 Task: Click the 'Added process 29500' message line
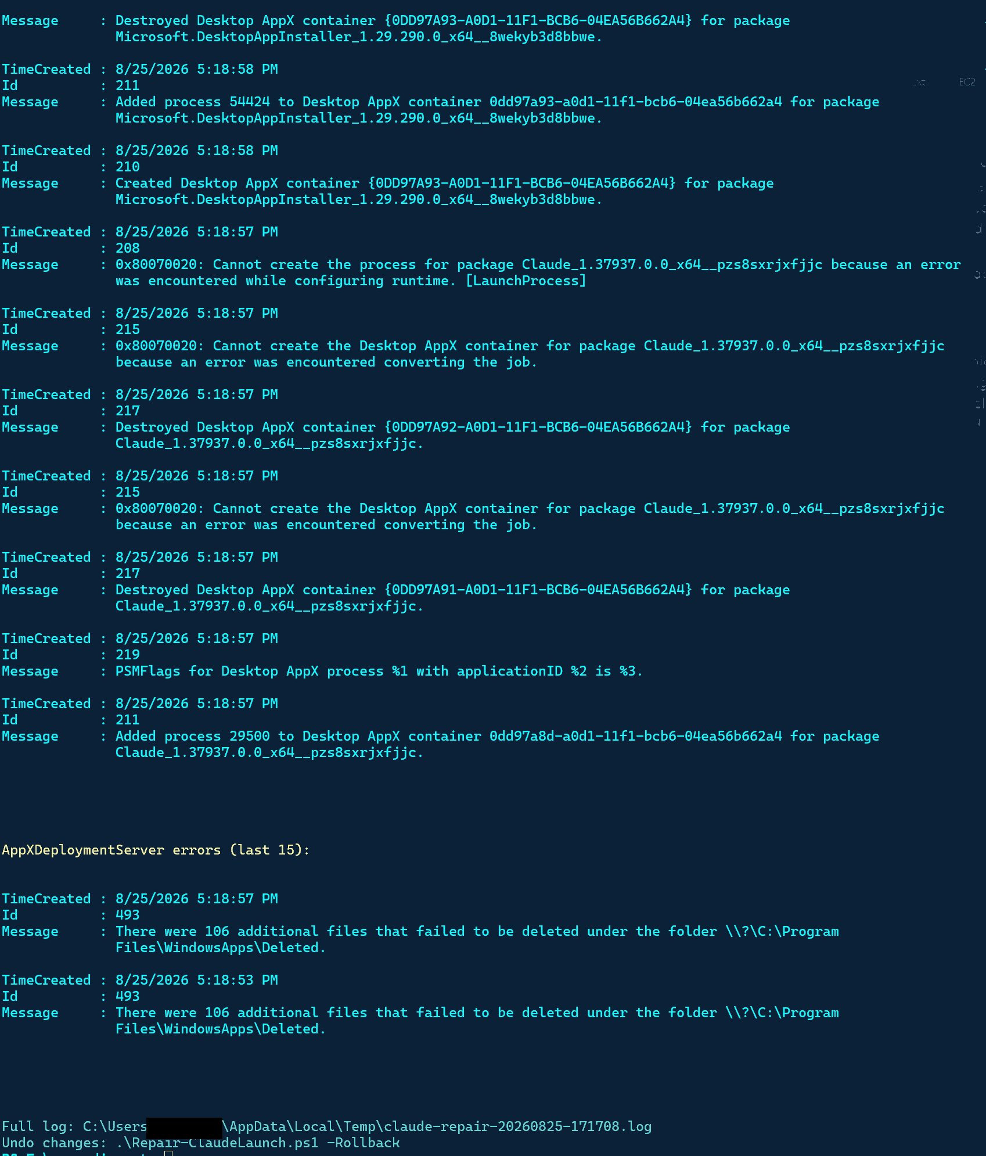pyautogui.click(x=498, y=736)
